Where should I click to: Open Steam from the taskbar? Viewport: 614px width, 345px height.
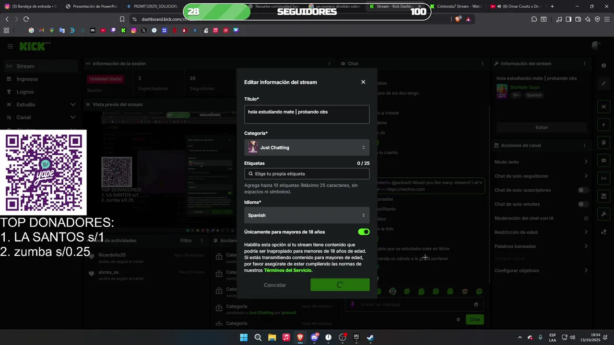(370, 337)
